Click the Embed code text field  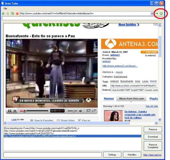(134, 90)
